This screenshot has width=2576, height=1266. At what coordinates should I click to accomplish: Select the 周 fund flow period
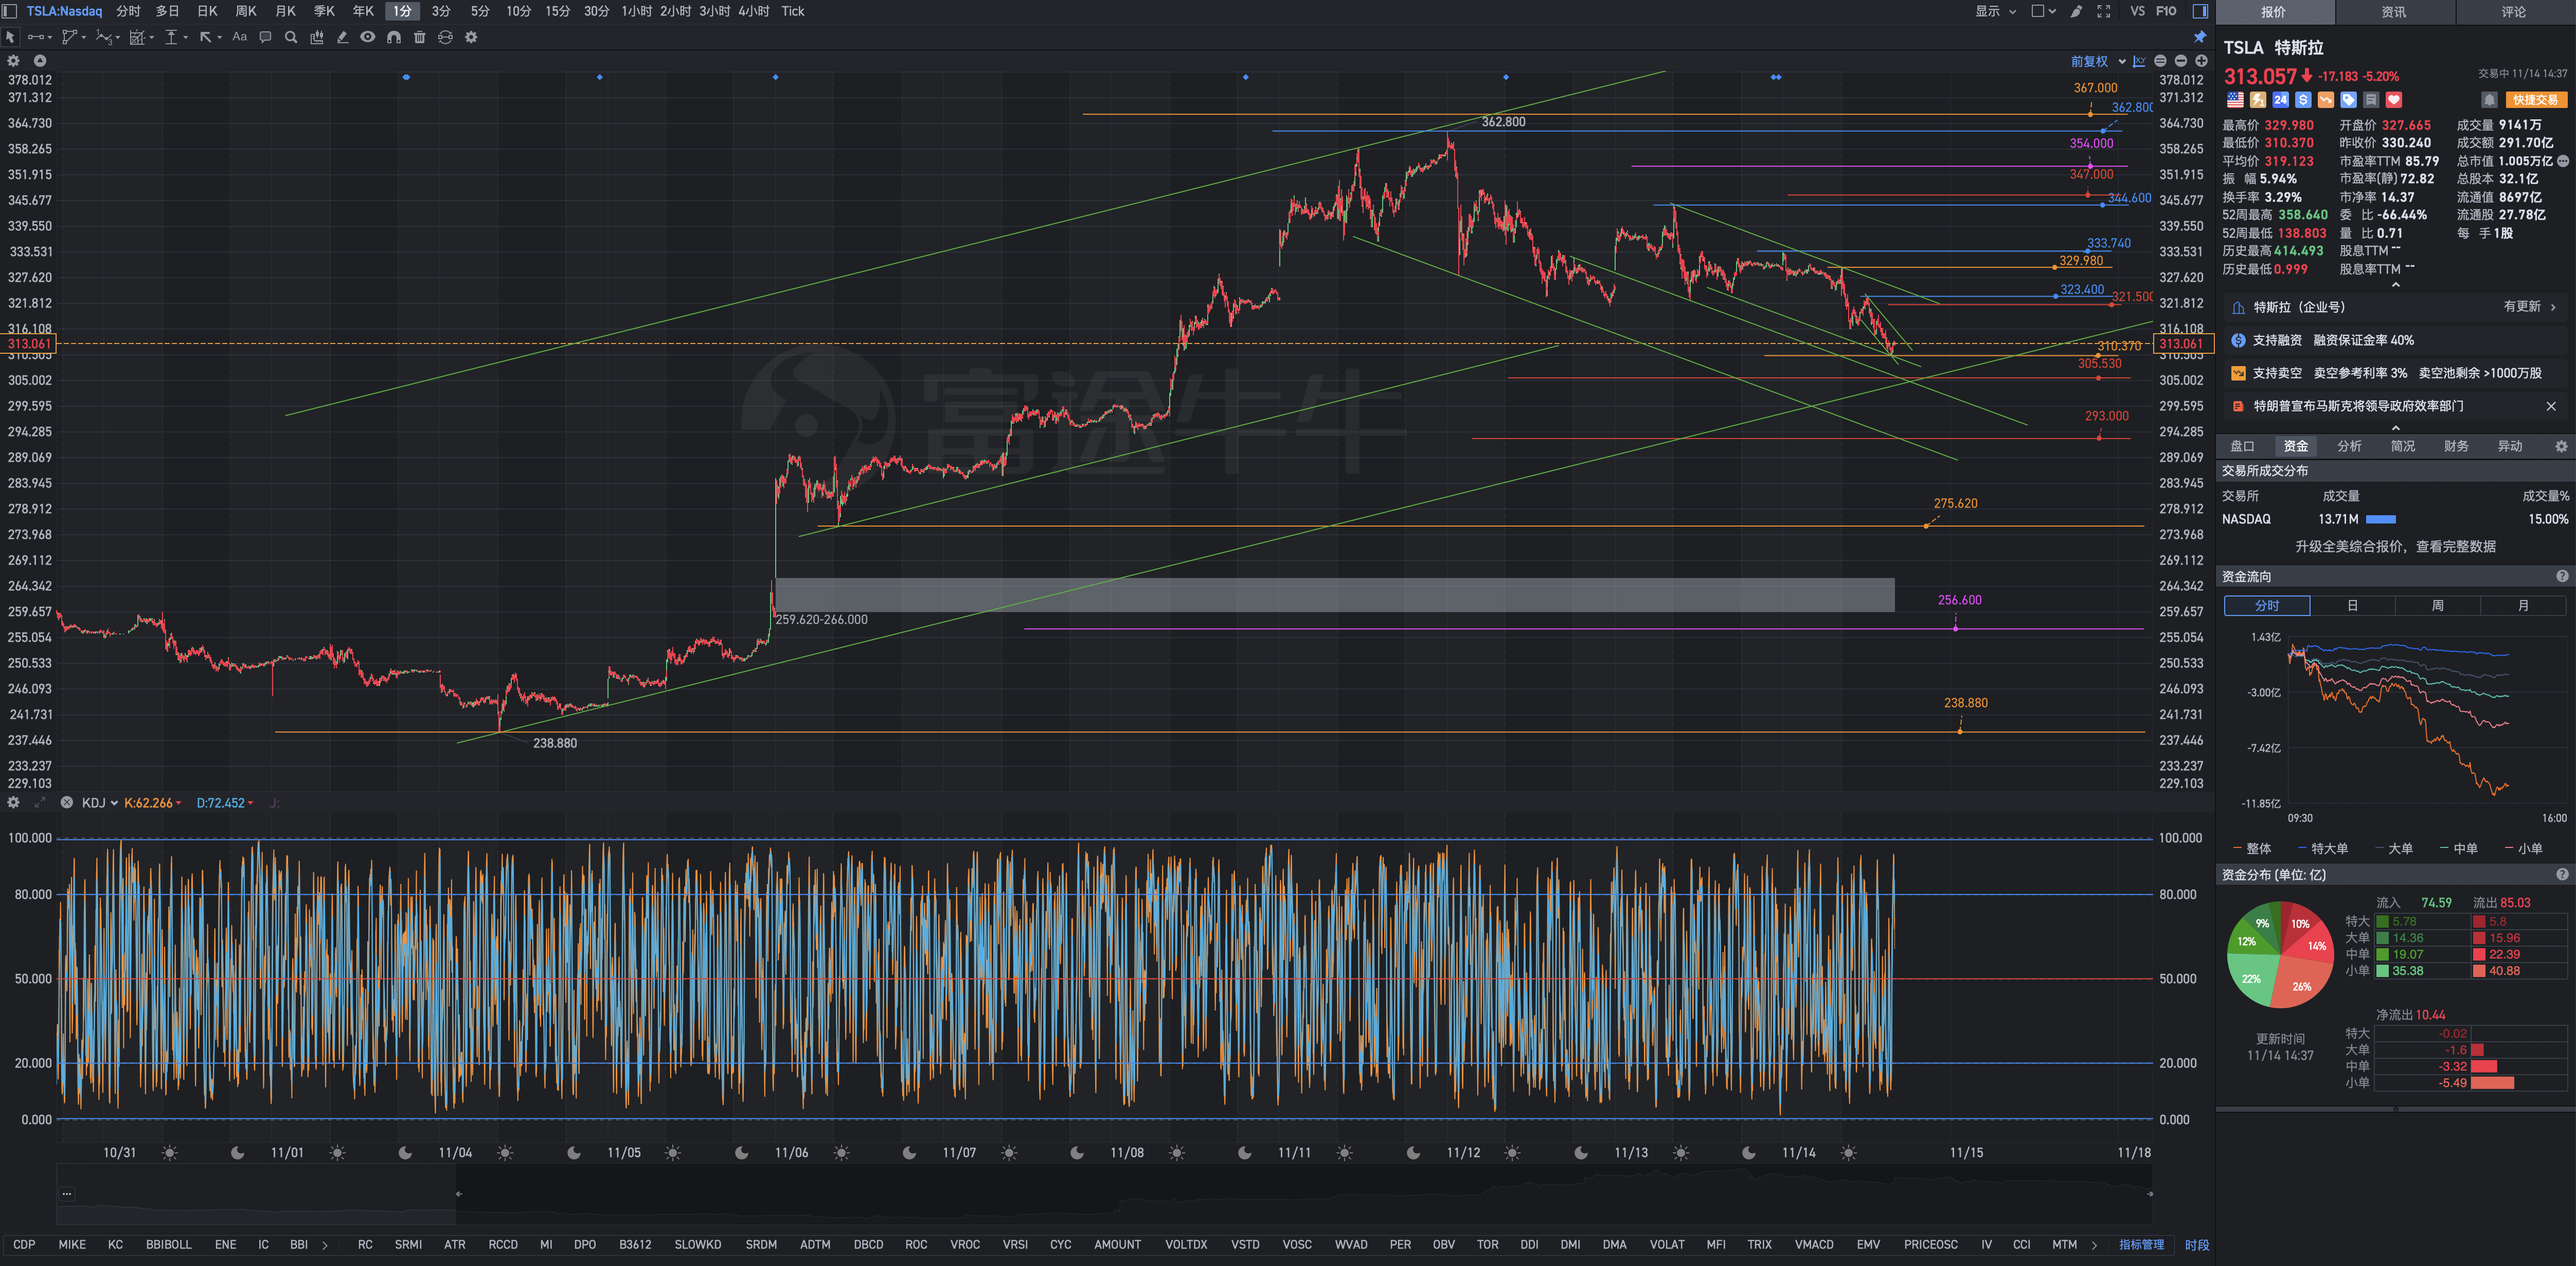click(2437, 606)
